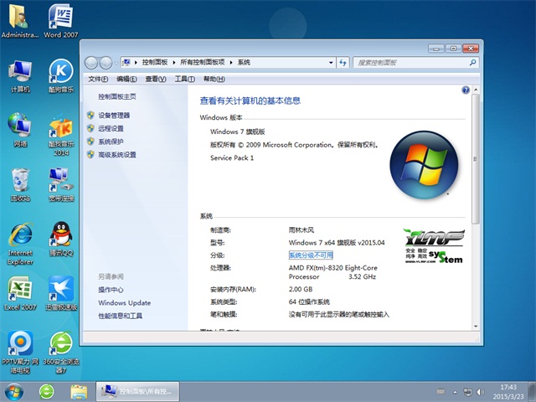Click the volume speaker tray icon
Viewport: 536px width, 402px height.
[480, 392]
